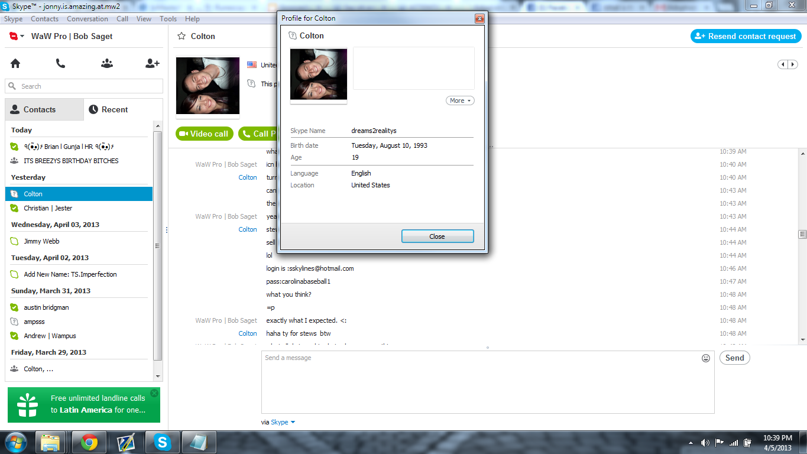Open the Action Center flag icon
Image resolution: width=807 pixels, height=454 pixels.
[720, 442]
